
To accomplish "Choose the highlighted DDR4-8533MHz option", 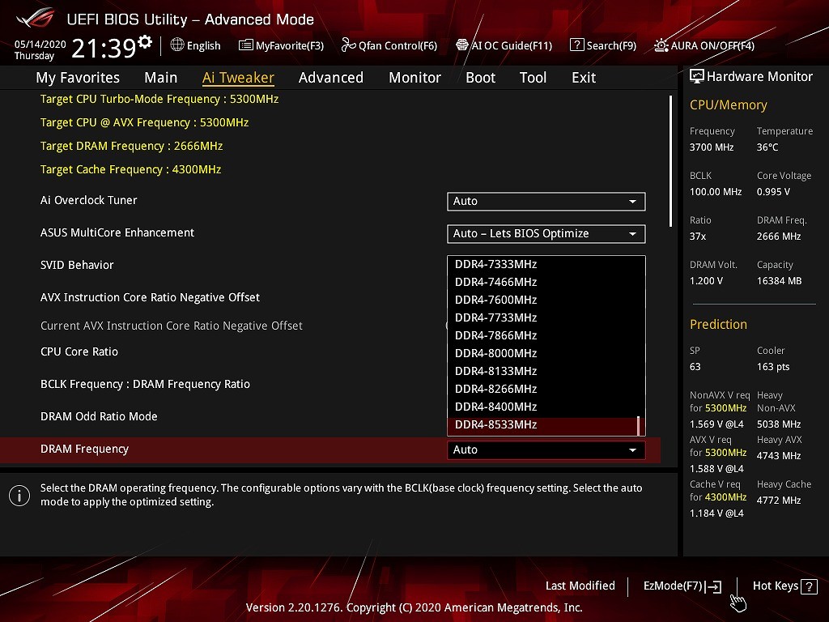I will pos(495,424).
